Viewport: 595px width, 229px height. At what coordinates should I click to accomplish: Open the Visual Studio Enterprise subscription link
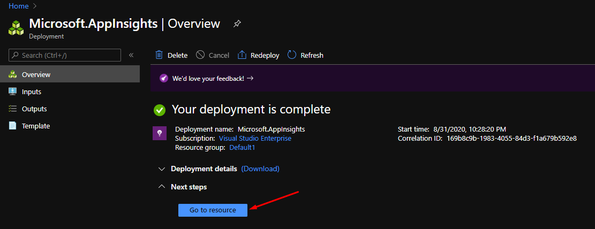click(x=255, y=138)
